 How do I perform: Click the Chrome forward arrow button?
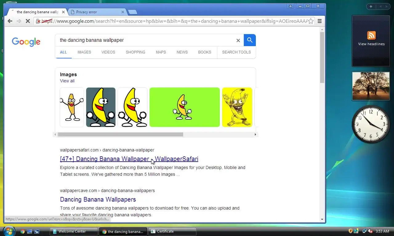(19, 21)
